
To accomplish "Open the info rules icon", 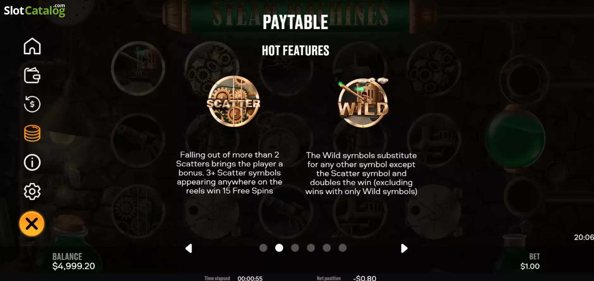I will click(32, 162).
